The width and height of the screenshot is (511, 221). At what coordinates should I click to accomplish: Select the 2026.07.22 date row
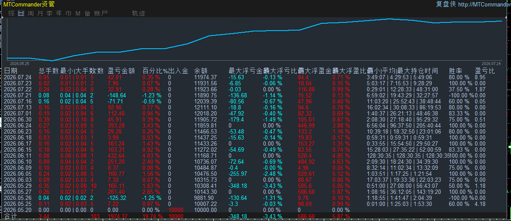[18, 89]
